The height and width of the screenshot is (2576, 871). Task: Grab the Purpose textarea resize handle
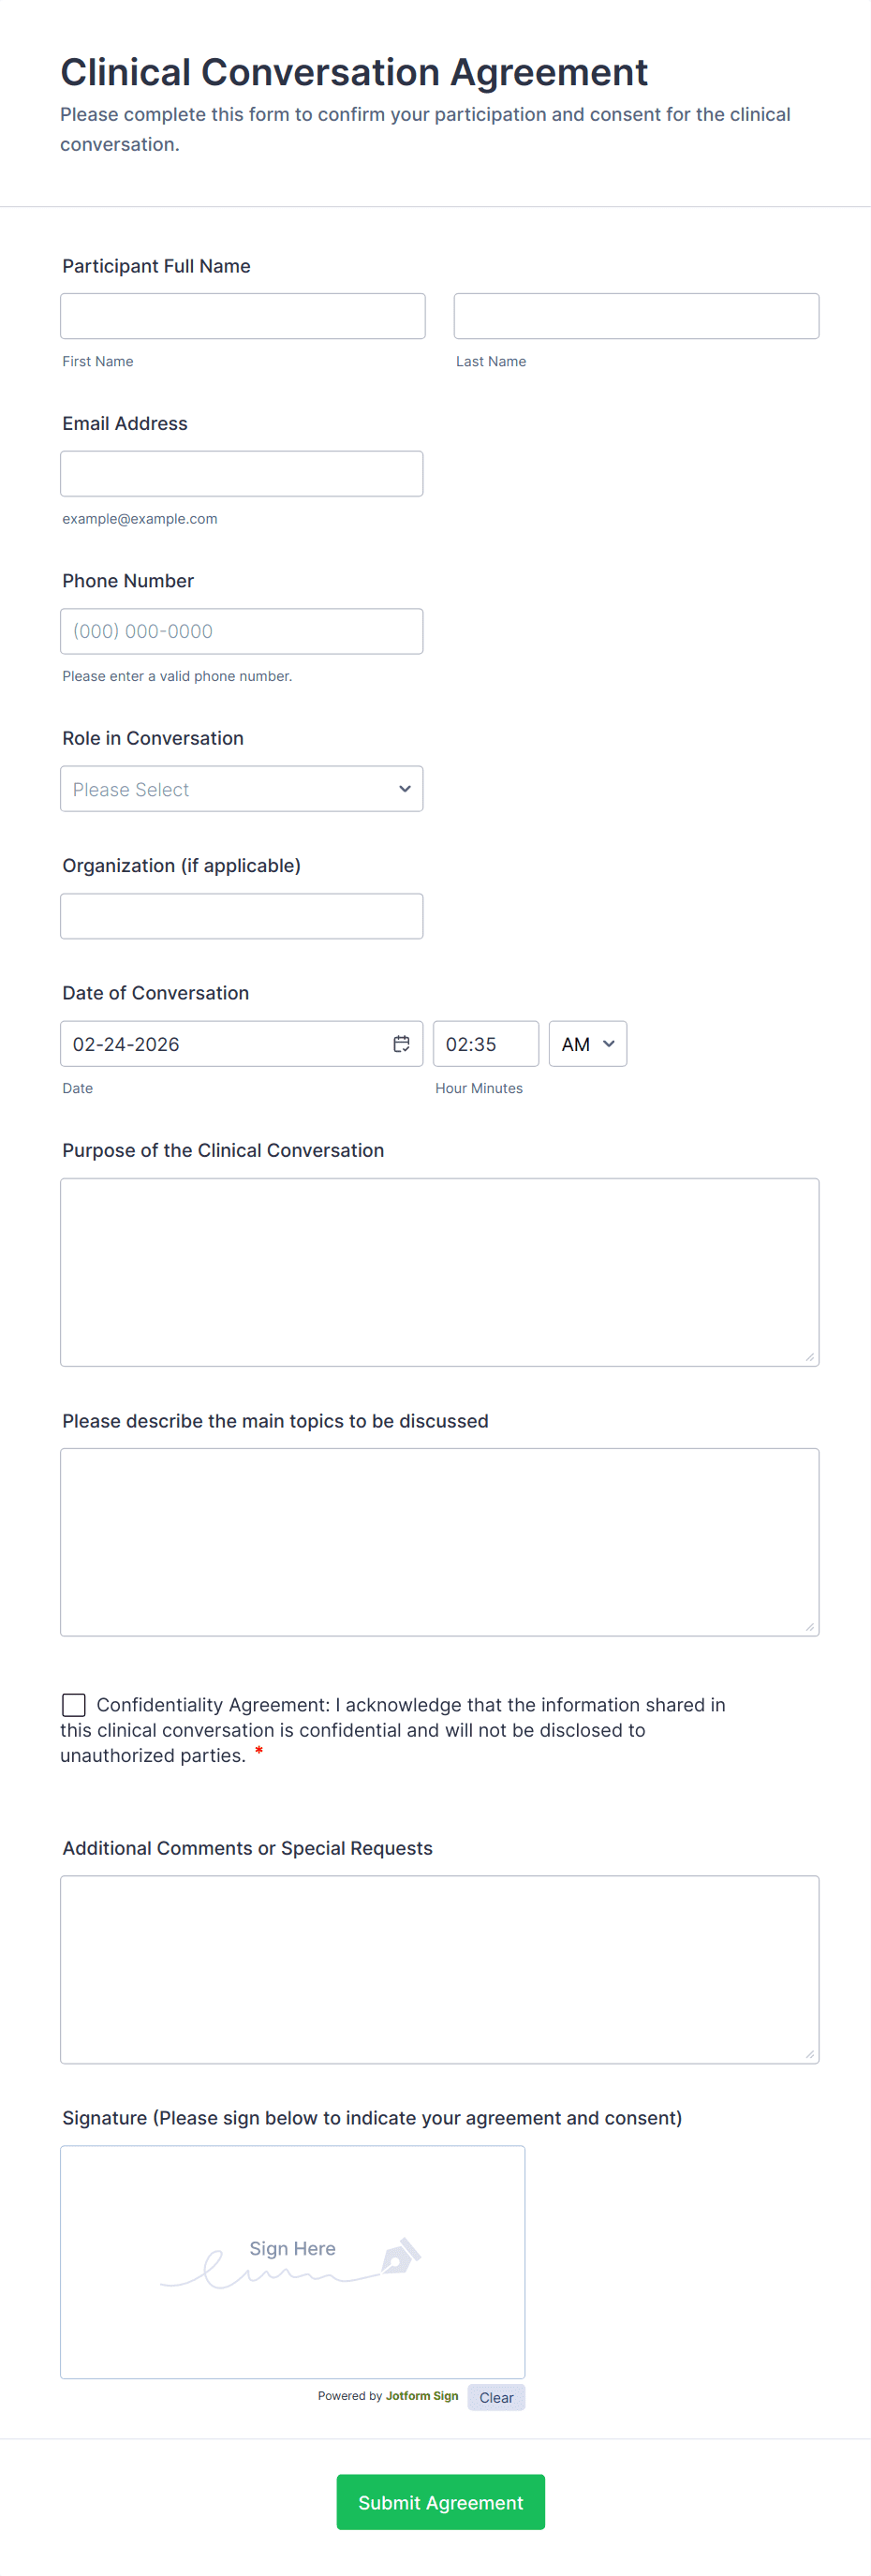click(x=809, y=1357)
